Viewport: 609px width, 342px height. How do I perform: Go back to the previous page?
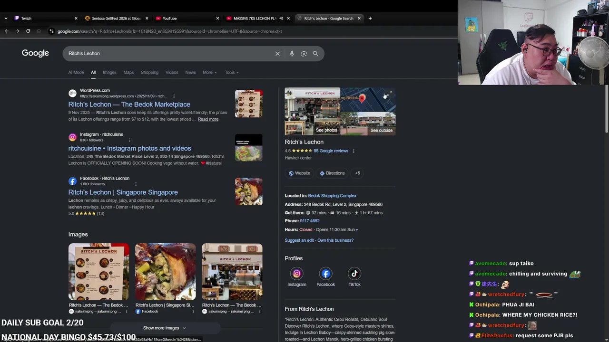tap(7, 31)
